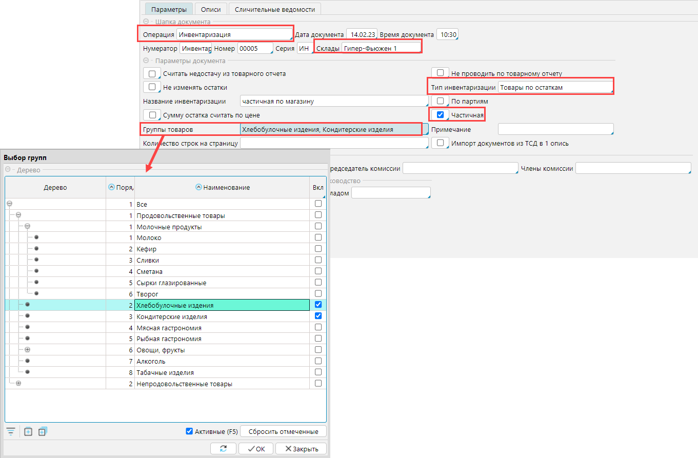698x458 pixels.
Task: Expand the Непродовольственные товары node
Action: [18, 383]
